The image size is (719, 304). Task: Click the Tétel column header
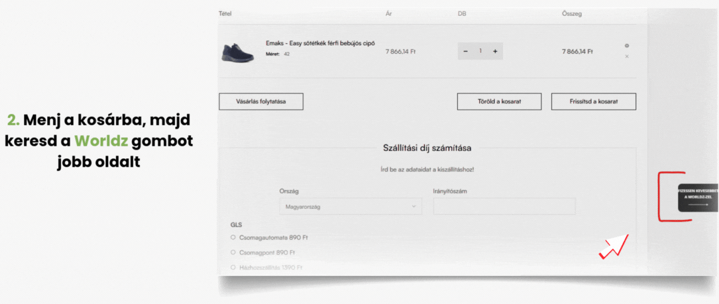click(225, 14)
